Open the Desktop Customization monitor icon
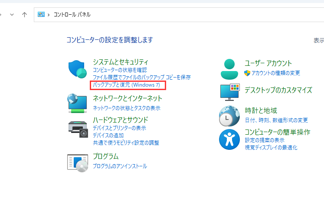The image size is (324, 207). pos(230,92)
